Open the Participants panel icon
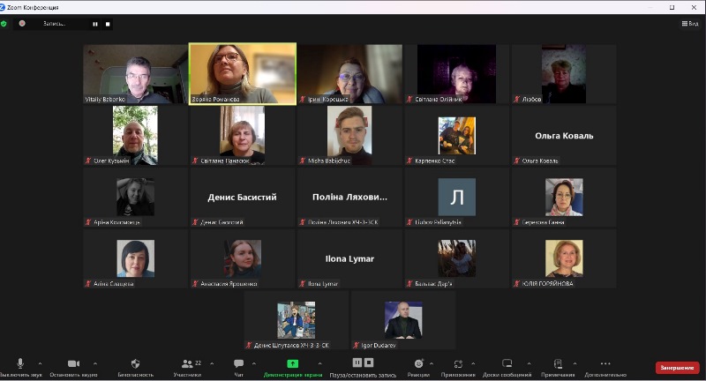 point(187,363)
